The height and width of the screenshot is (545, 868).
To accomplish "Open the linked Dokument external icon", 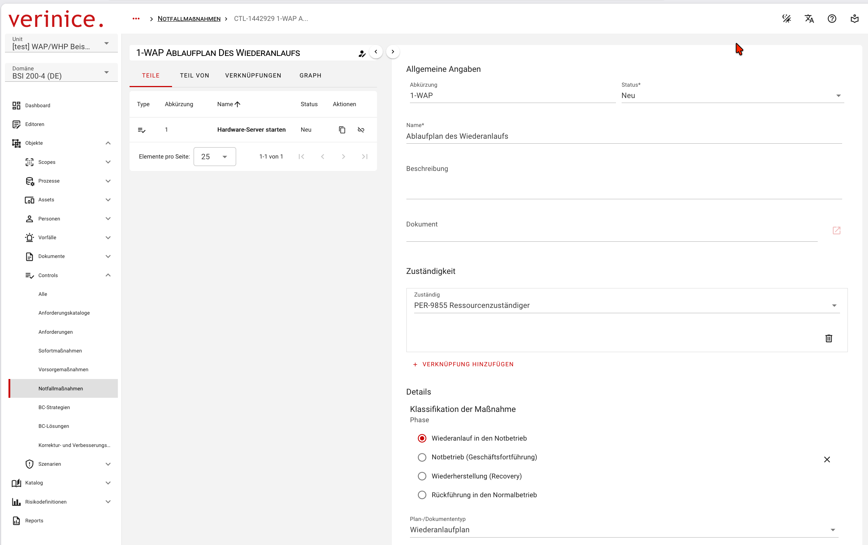I will 836,230.
